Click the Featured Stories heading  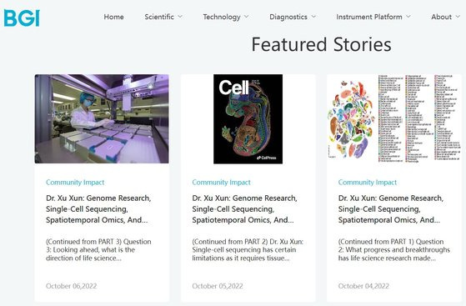(x=321, y=44)
